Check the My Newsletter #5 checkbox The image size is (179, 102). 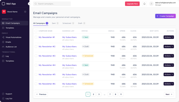click(36, 74)
